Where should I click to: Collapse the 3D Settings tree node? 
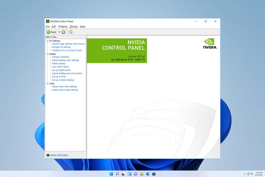[x=48, y=41]
